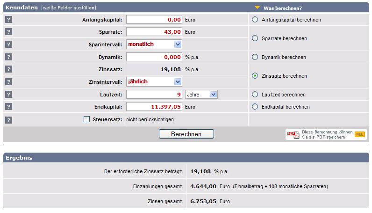Click the result interest rate 19,108 in Ergebnis
Screen dimensions: 372x213
point(200,171)
